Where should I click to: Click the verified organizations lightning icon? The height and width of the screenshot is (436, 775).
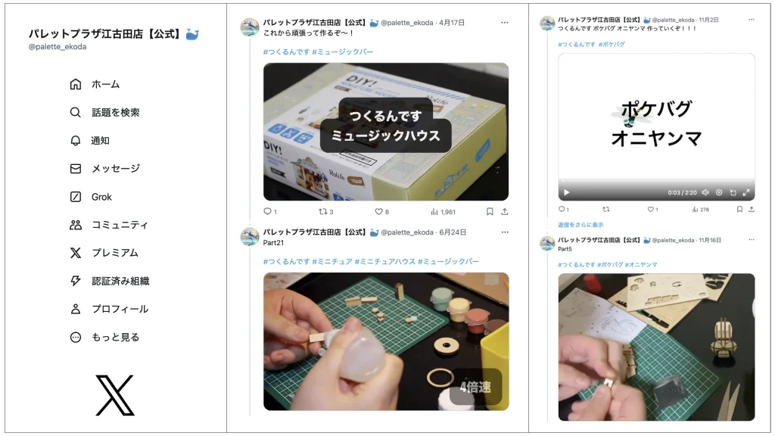coord(75,281)
